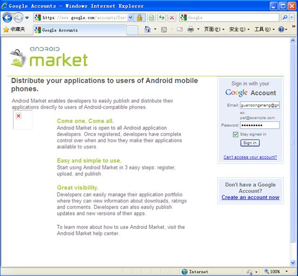Click the Internet Explorer title bar icon
This screenshot has width=298, height=276.
click(x=4, y=6)
